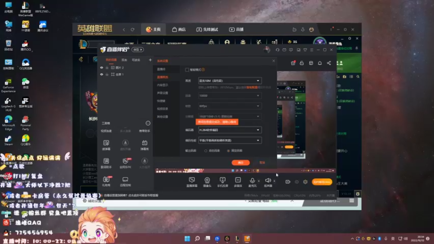
Task: Open Windows Start menu on taskbar
Action: [x=187, y=239]
